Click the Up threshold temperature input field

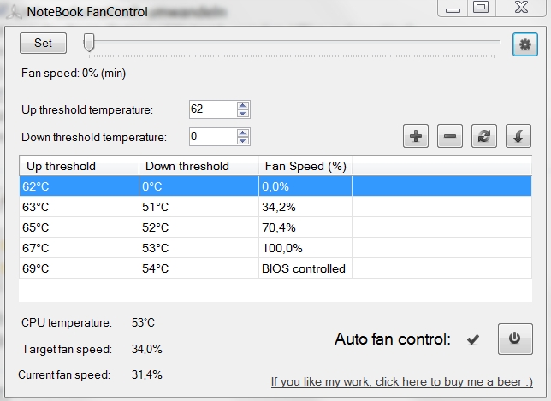coord(213,109)
